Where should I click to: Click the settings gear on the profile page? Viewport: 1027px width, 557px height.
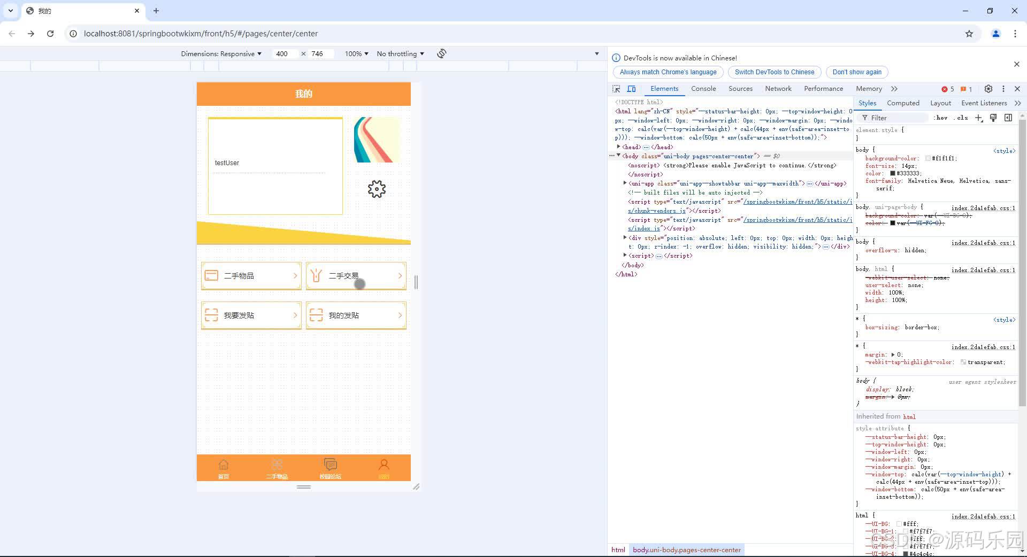pos(377,188)
